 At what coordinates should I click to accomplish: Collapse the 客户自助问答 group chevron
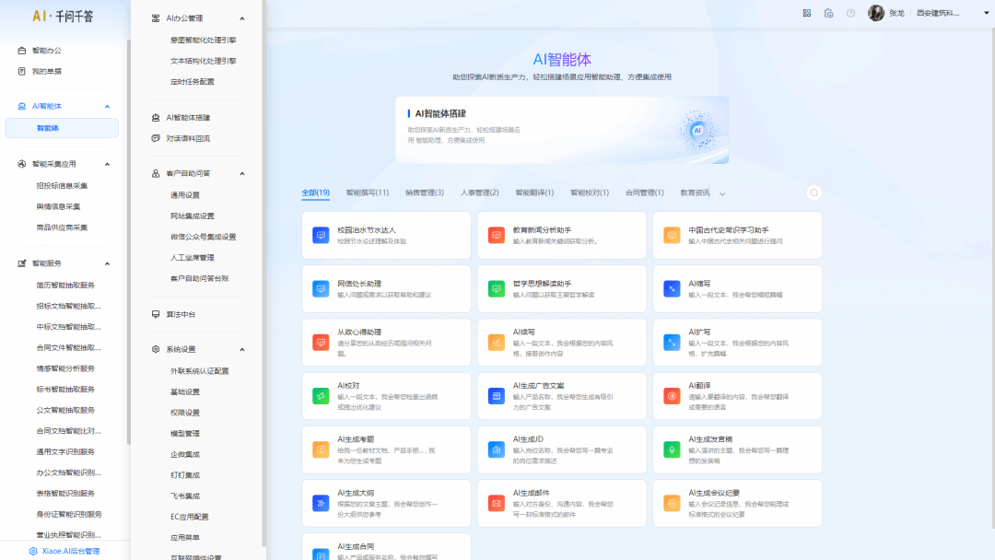click(x=242, y=174)
